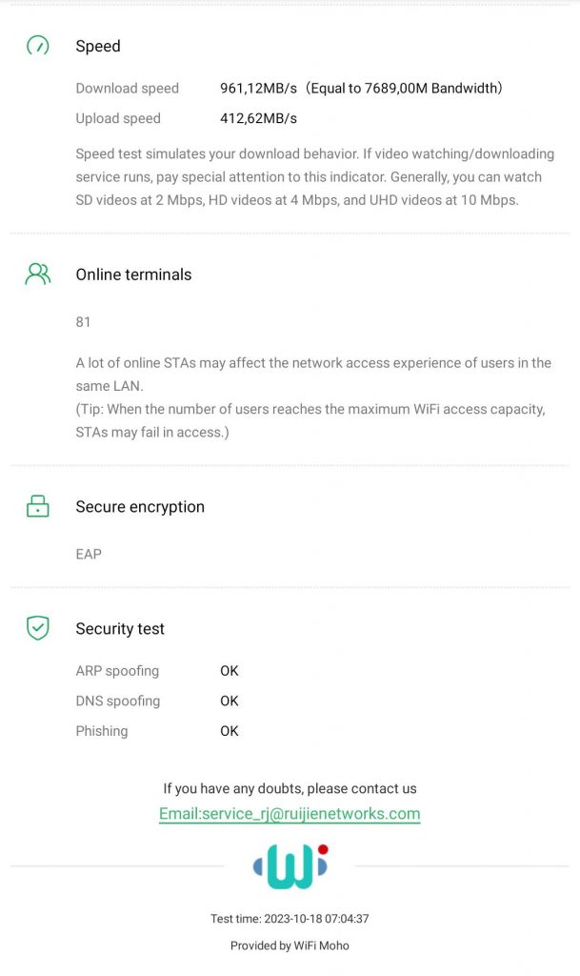Click the Security test shield icon
The image size is (580, 976).
tap(37, 629)
